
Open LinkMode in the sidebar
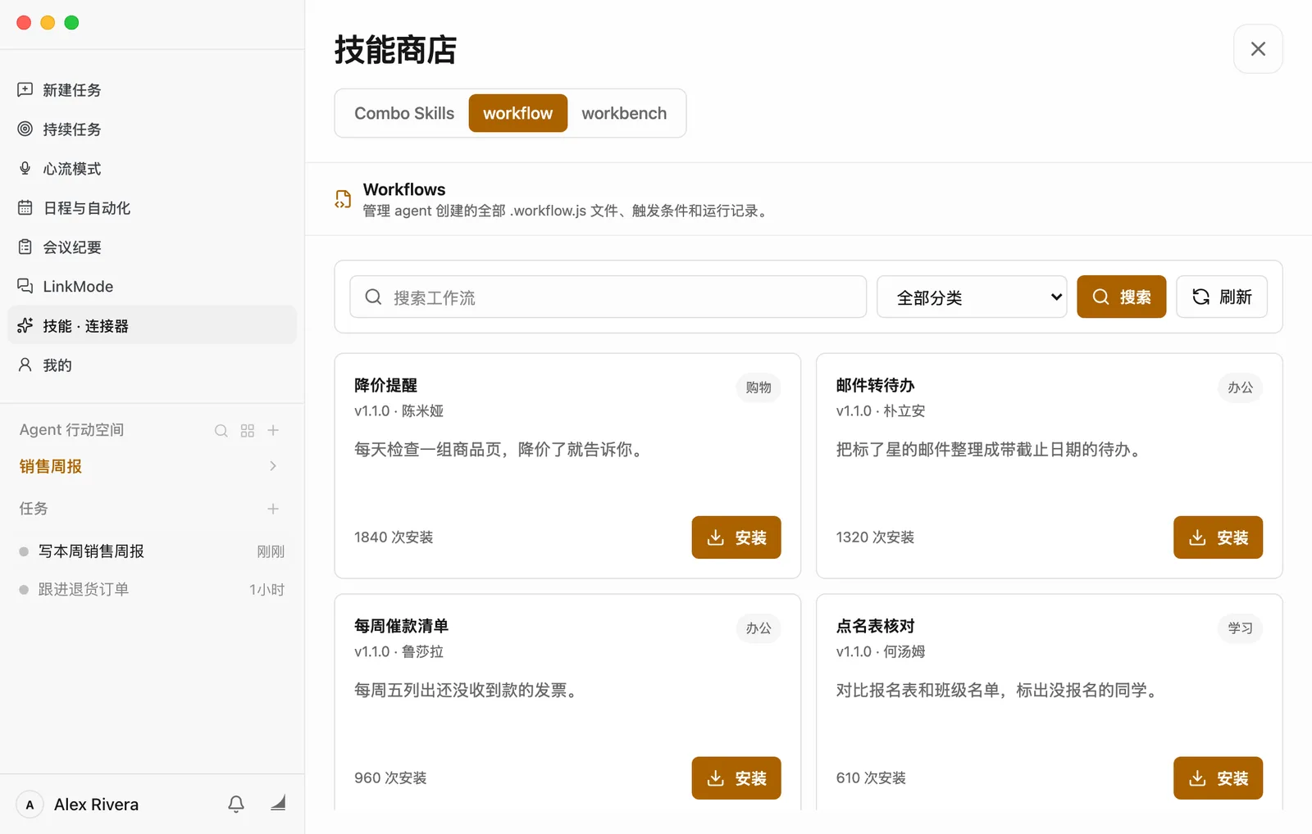click(x=152, y=287)
